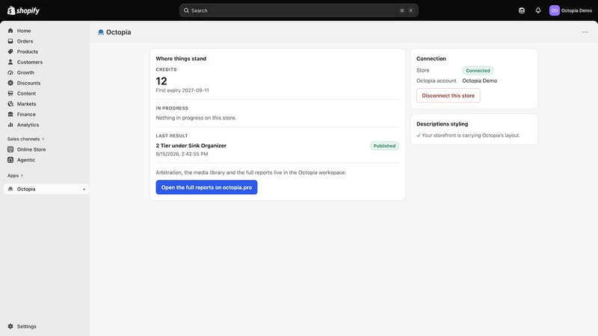Click the Home icon in sidebar
598x336 pixels.
coord(10,31)
